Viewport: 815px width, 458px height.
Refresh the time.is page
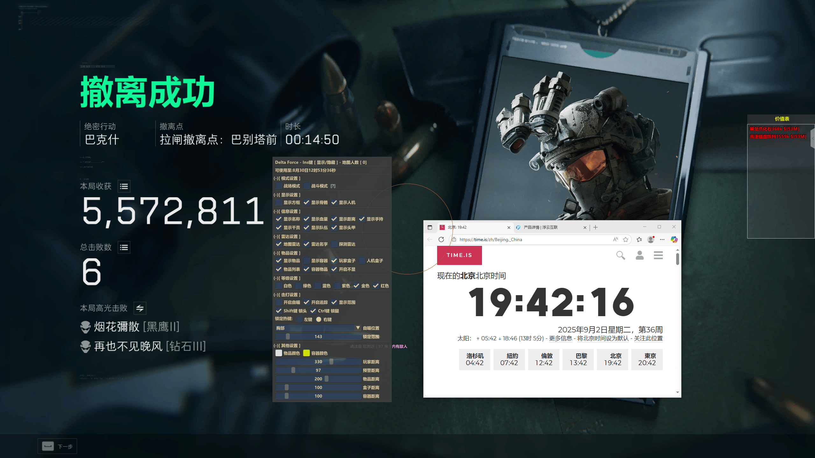(441, 239)
